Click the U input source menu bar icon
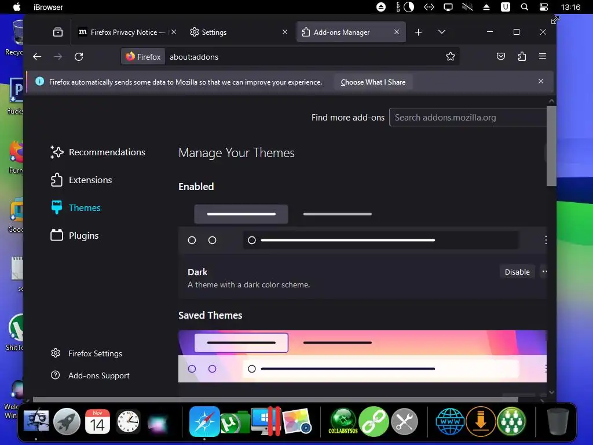The height and width of the screenshot is (445, 593). (505, 7)
